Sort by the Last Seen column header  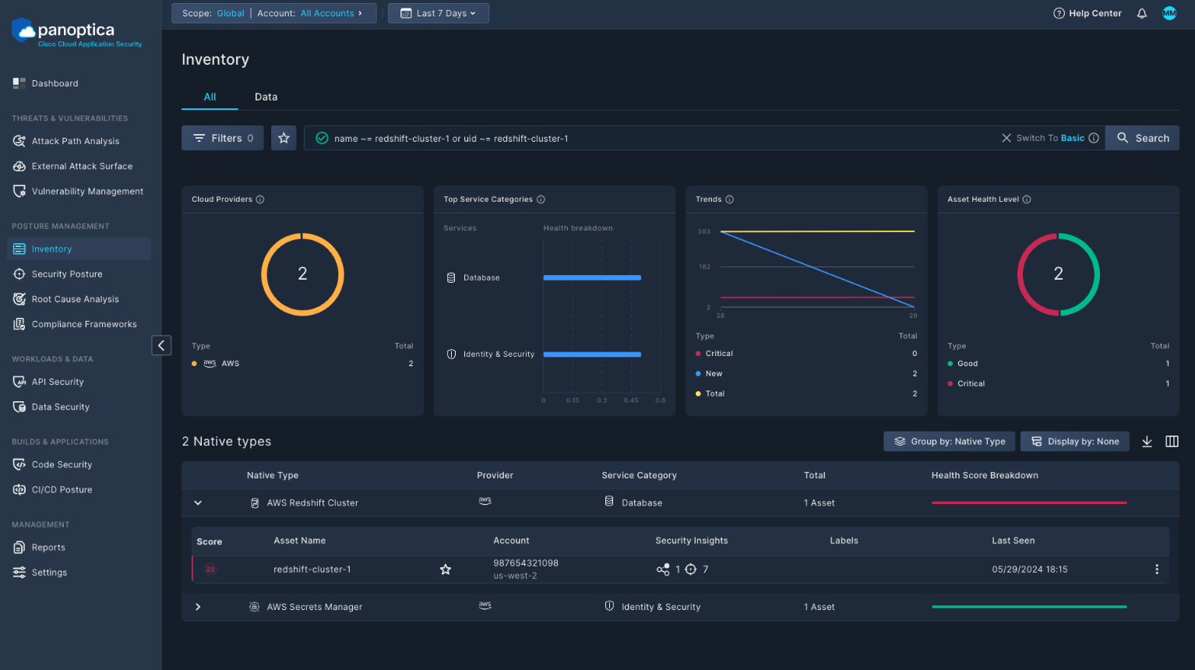point(1013,541)
